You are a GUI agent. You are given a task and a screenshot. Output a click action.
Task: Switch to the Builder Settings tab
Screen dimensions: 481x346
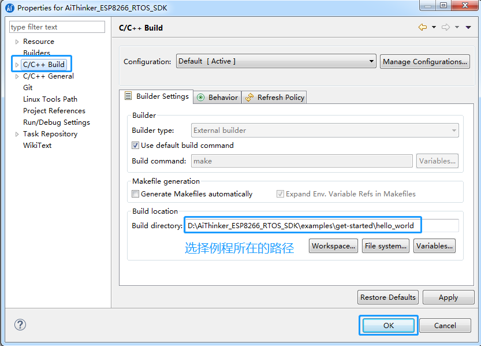pyautogui.click(x=156, y=96)
